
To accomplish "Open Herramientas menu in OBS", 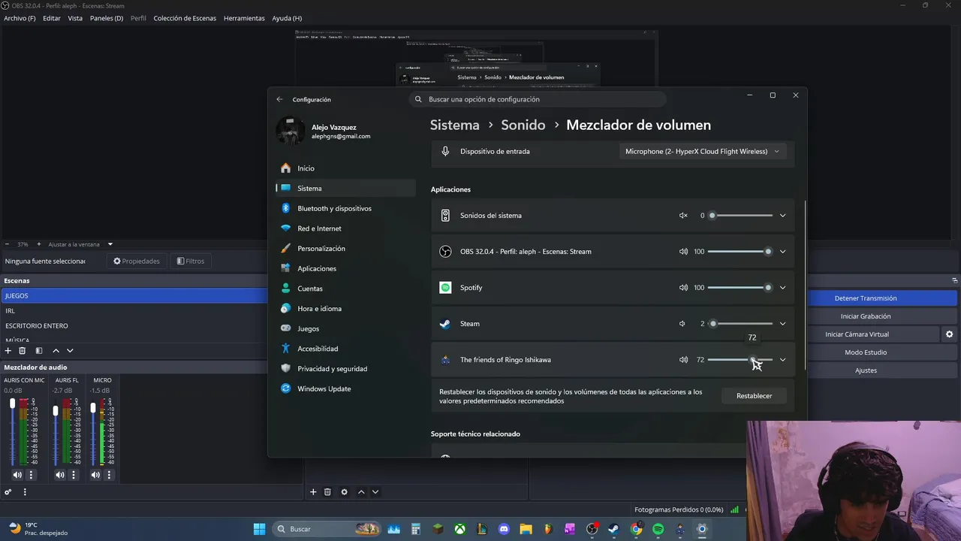I will coord(244,18).
